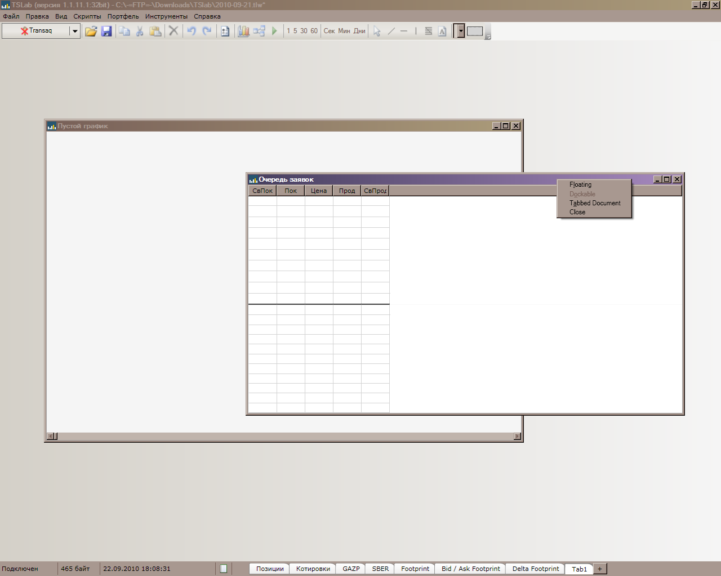721x576 pixels.
Task: Click the СвПрод column header
Action: click(375, 191)
